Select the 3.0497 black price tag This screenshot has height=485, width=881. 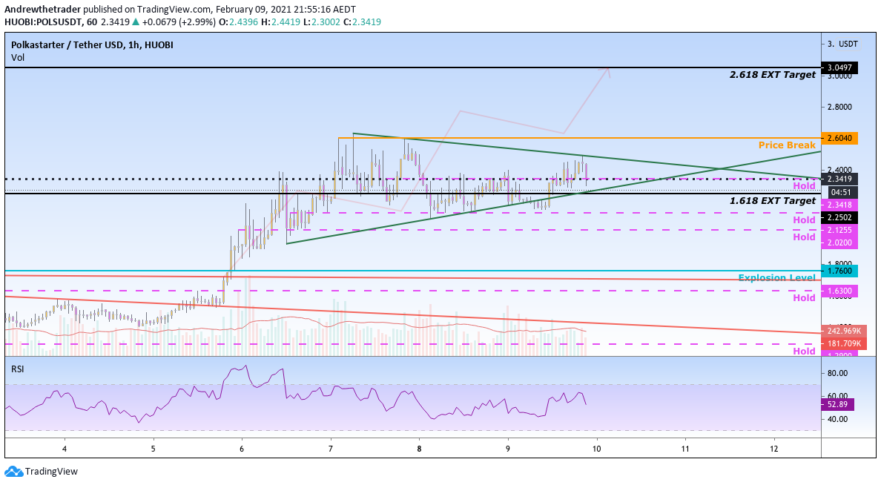click(839, 68)
